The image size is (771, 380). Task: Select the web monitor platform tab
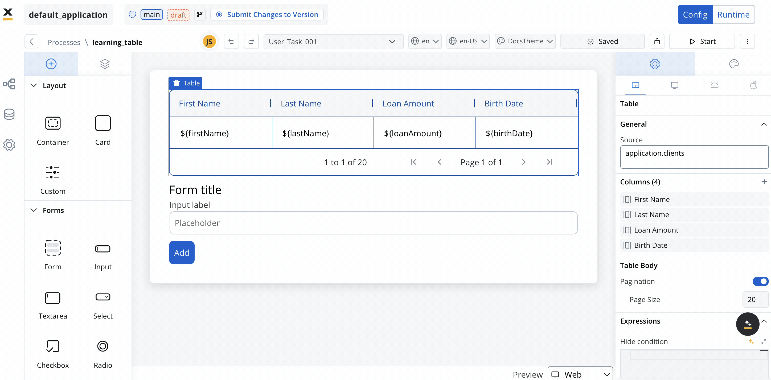675,85
